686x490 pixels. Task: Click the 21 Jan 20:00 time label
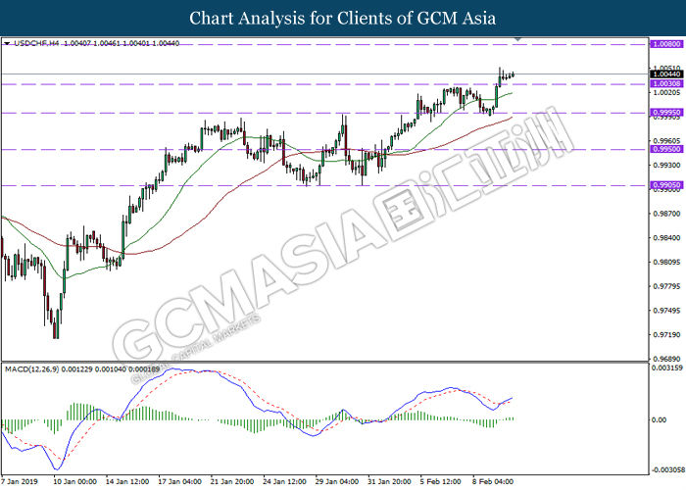(x=232, y=482)
